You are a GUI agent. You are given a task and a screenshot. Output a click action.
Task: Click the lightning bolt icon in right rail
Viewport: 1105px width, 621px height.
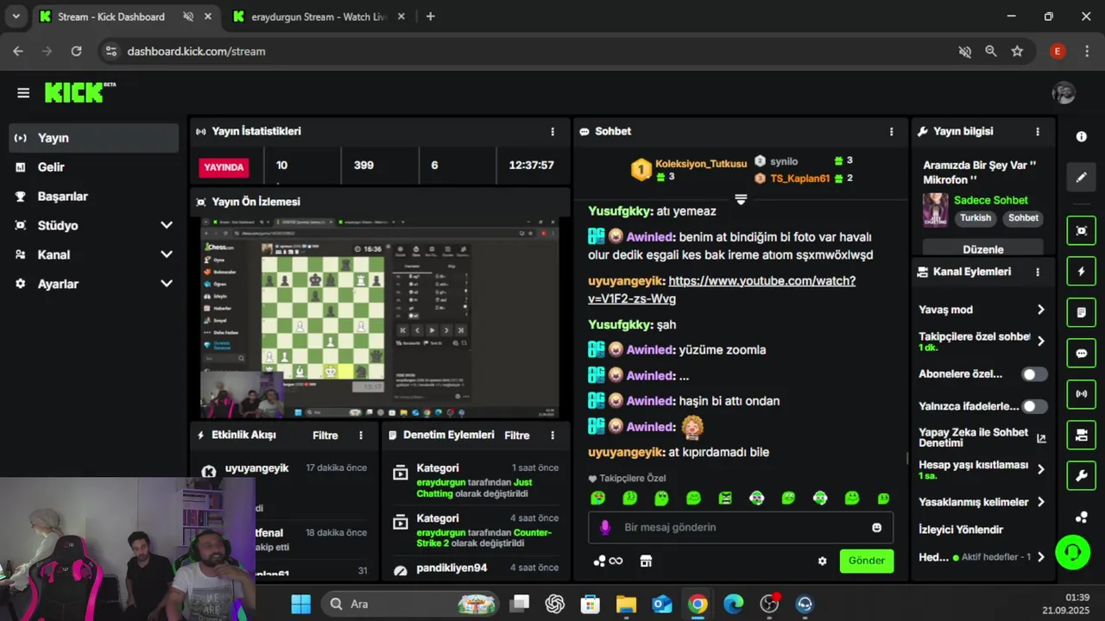(1081, 271)
